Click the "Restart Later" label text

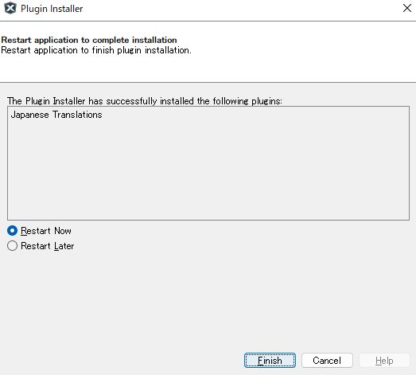[x=47, y=246]
